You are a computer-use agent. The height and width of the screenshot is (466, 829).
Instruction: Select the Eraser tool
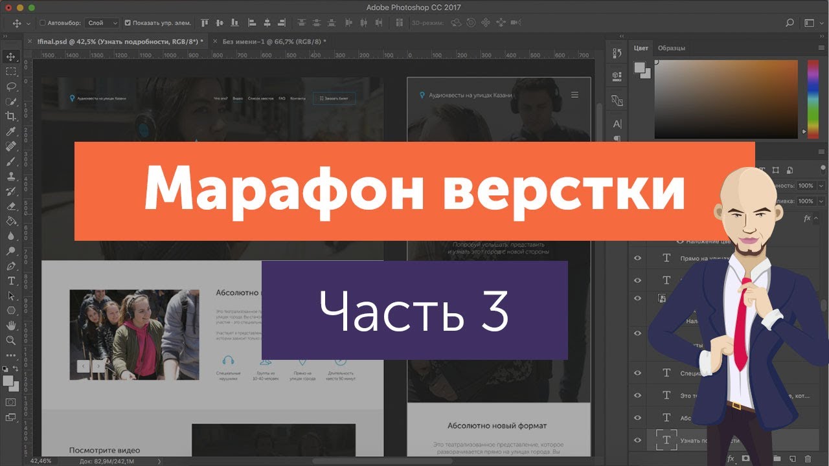click(10, 206)
